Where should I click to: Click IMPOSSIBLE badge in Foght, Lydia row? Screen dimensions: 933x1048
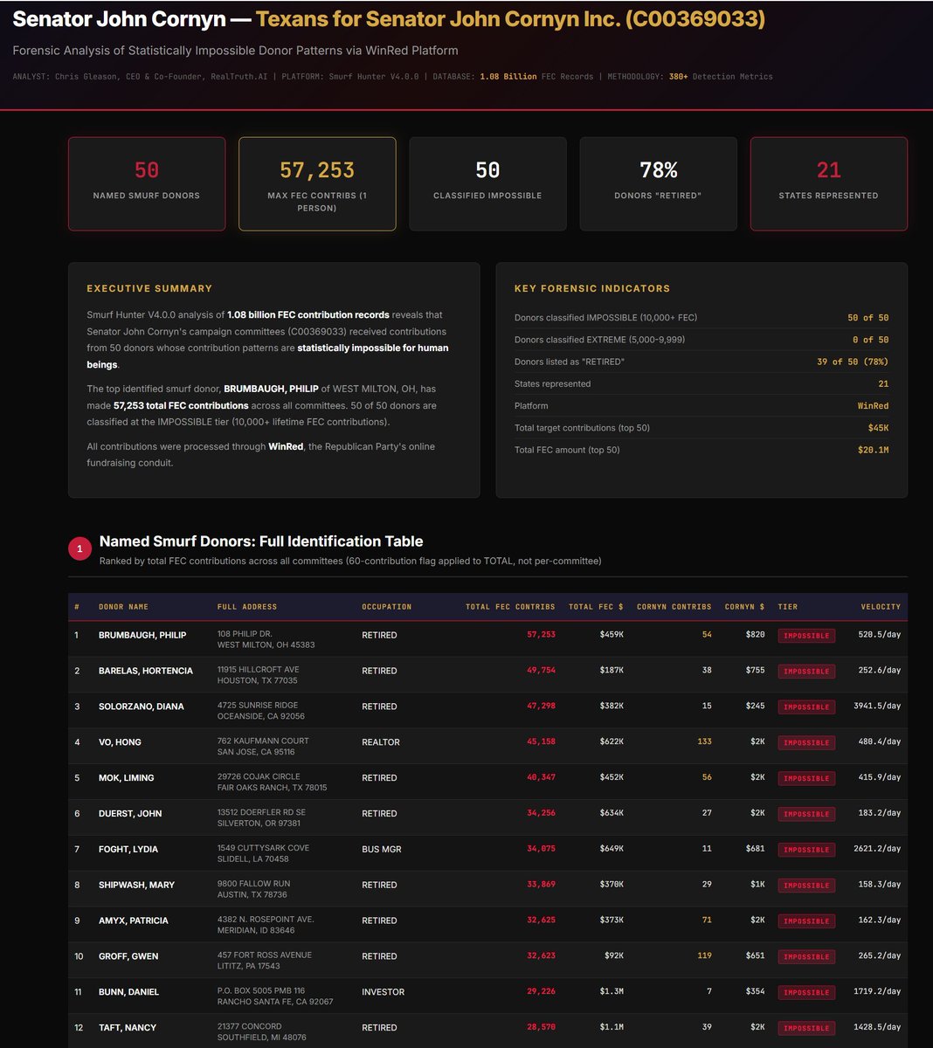[x=806, y=850]
